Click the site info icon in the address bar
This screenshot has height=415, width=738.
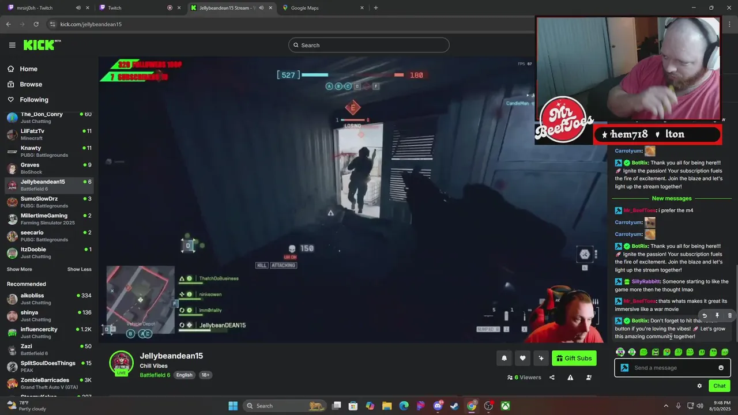pyautogui.click(x=52, y=24)
